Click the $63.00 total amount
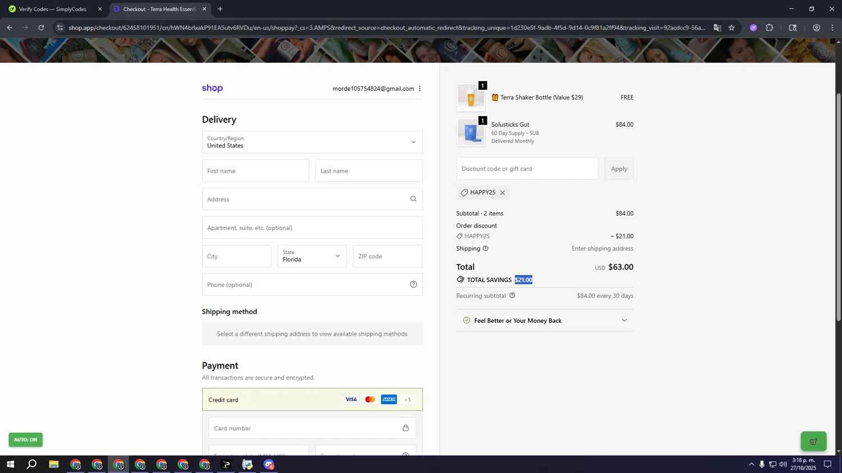Image resolution: width=842 pixels, height=473 pixels. click(x=621, y=267)
